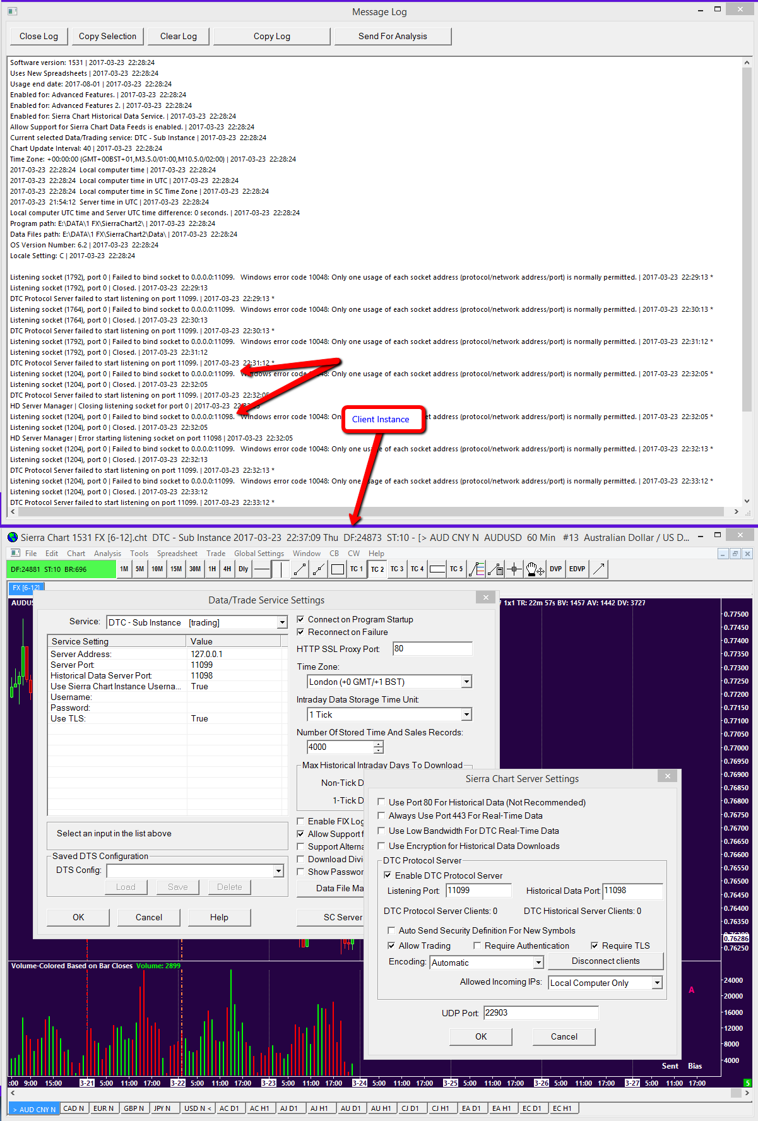Viewport: 758px width, 1121px height.
Task: Click the EDVP toolbar button
Action: (x=577, y=569)
